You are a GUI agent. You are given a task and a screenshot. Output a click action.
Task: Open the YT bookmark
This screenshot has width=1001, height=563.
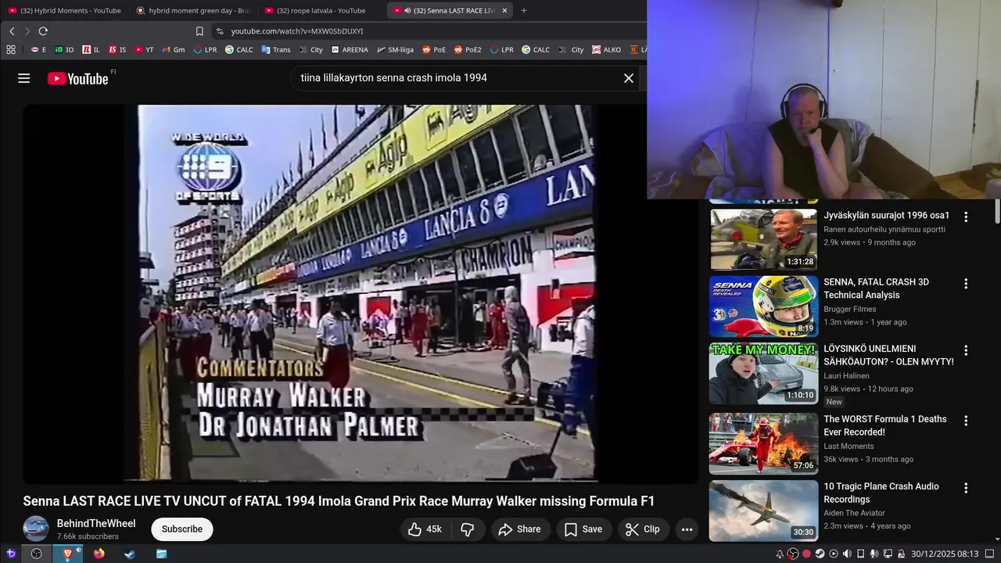pos(144,49)
